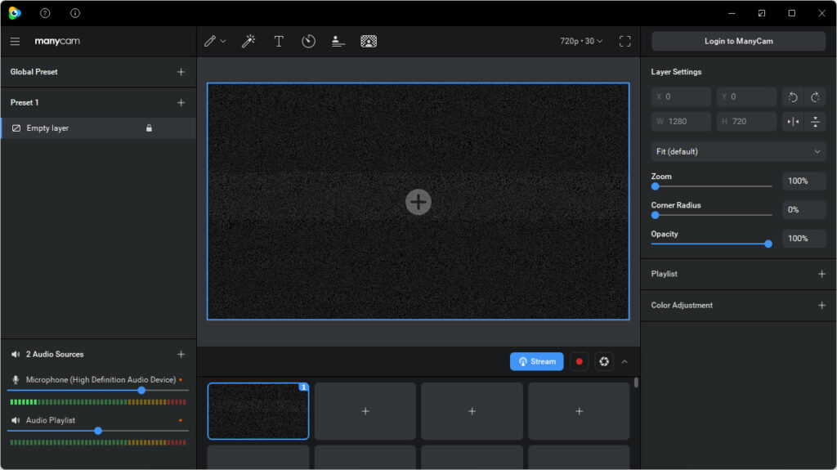Click the Preset 1 label
The width and height of the screenshot is (837, 470).
pos(25,102)
